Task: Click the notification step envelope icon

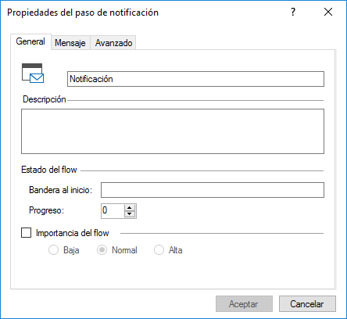Action: [x=33, y=73]
